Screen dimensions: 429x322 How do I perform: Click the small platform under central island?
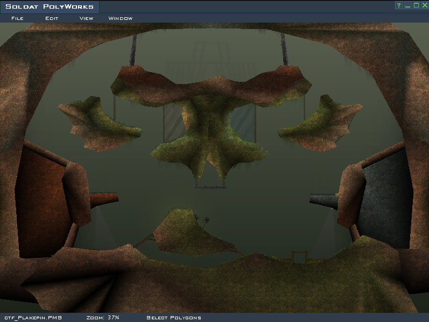210,187
